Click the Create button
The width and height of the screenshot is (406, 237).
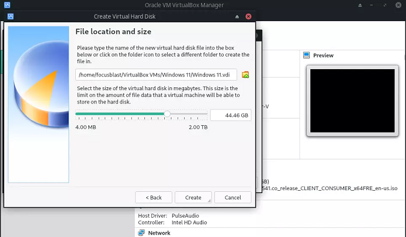click(193, 198)
